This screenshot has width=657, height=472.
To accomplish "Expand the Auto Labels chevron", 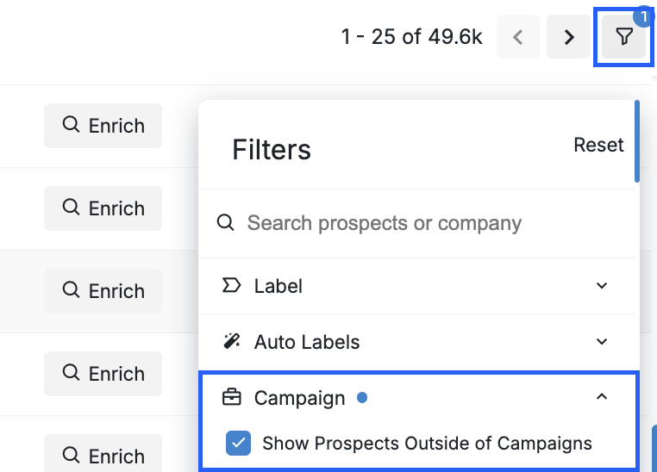I will tap(602, 342).
